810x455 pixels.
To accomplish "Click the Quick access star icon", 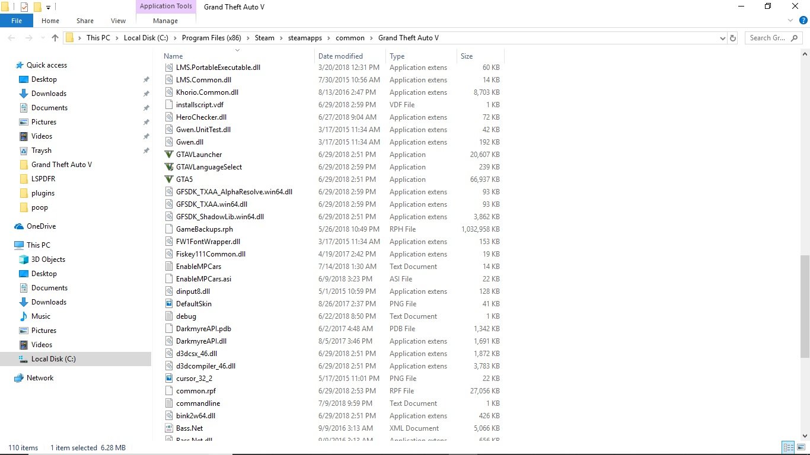I will point(20,65).
